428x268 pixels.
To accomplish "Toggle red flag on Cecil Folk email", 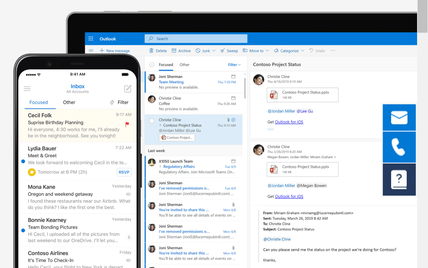I will tap(127, 124).
